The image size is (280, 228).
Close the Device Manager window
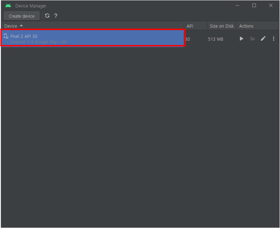point(271,6)
